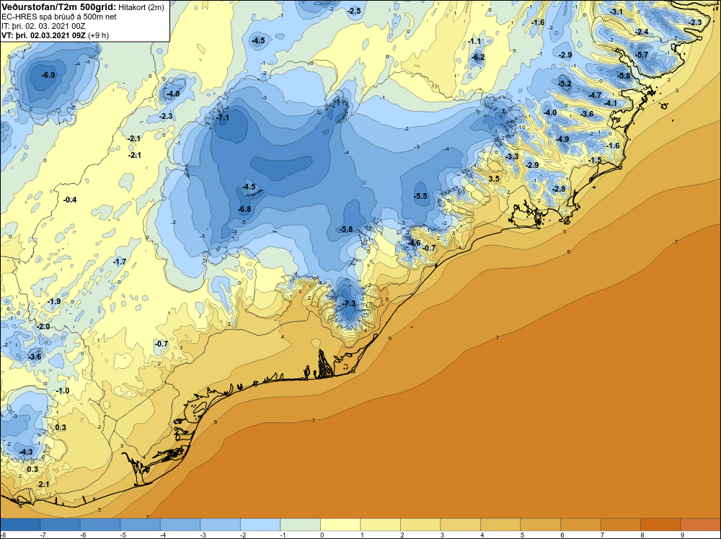Click the legend tick label 0

[322, 535]
